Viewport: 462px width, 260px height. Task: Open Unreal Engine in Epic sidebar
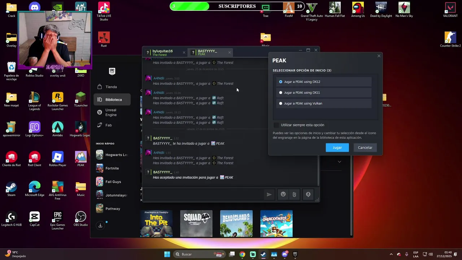pos(112,112)
